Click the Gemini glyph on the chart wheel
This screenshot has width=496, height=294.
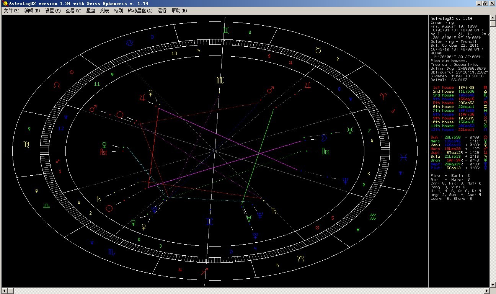227,30
